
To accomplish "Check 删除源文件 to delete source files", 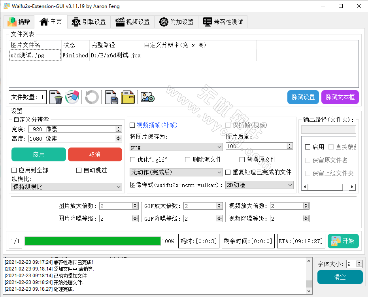I will point(187,159).
